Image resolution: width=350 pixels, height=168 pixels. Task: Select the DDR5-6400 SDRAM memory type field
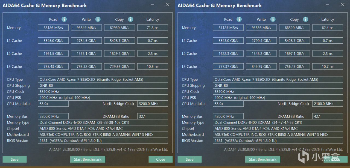(x=103, y=122)
